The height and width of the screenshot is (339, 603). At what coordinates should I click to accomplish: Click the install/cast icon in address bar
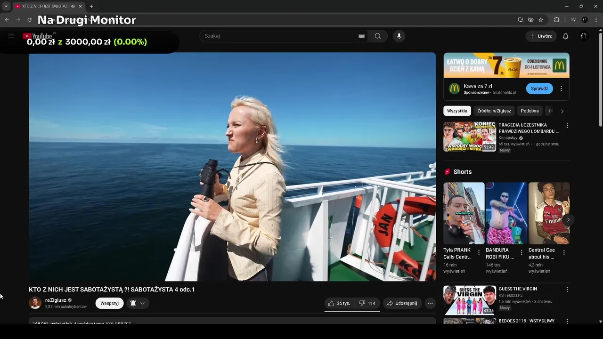tap(521, 20)
